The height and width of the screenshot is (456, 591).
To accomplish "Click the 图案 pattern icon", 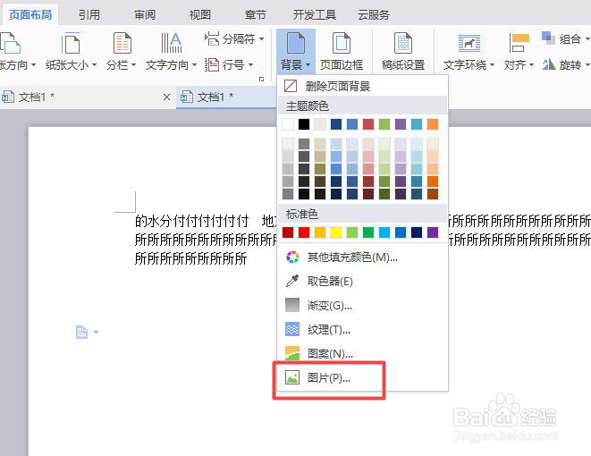I will click(x=292, y=353).
